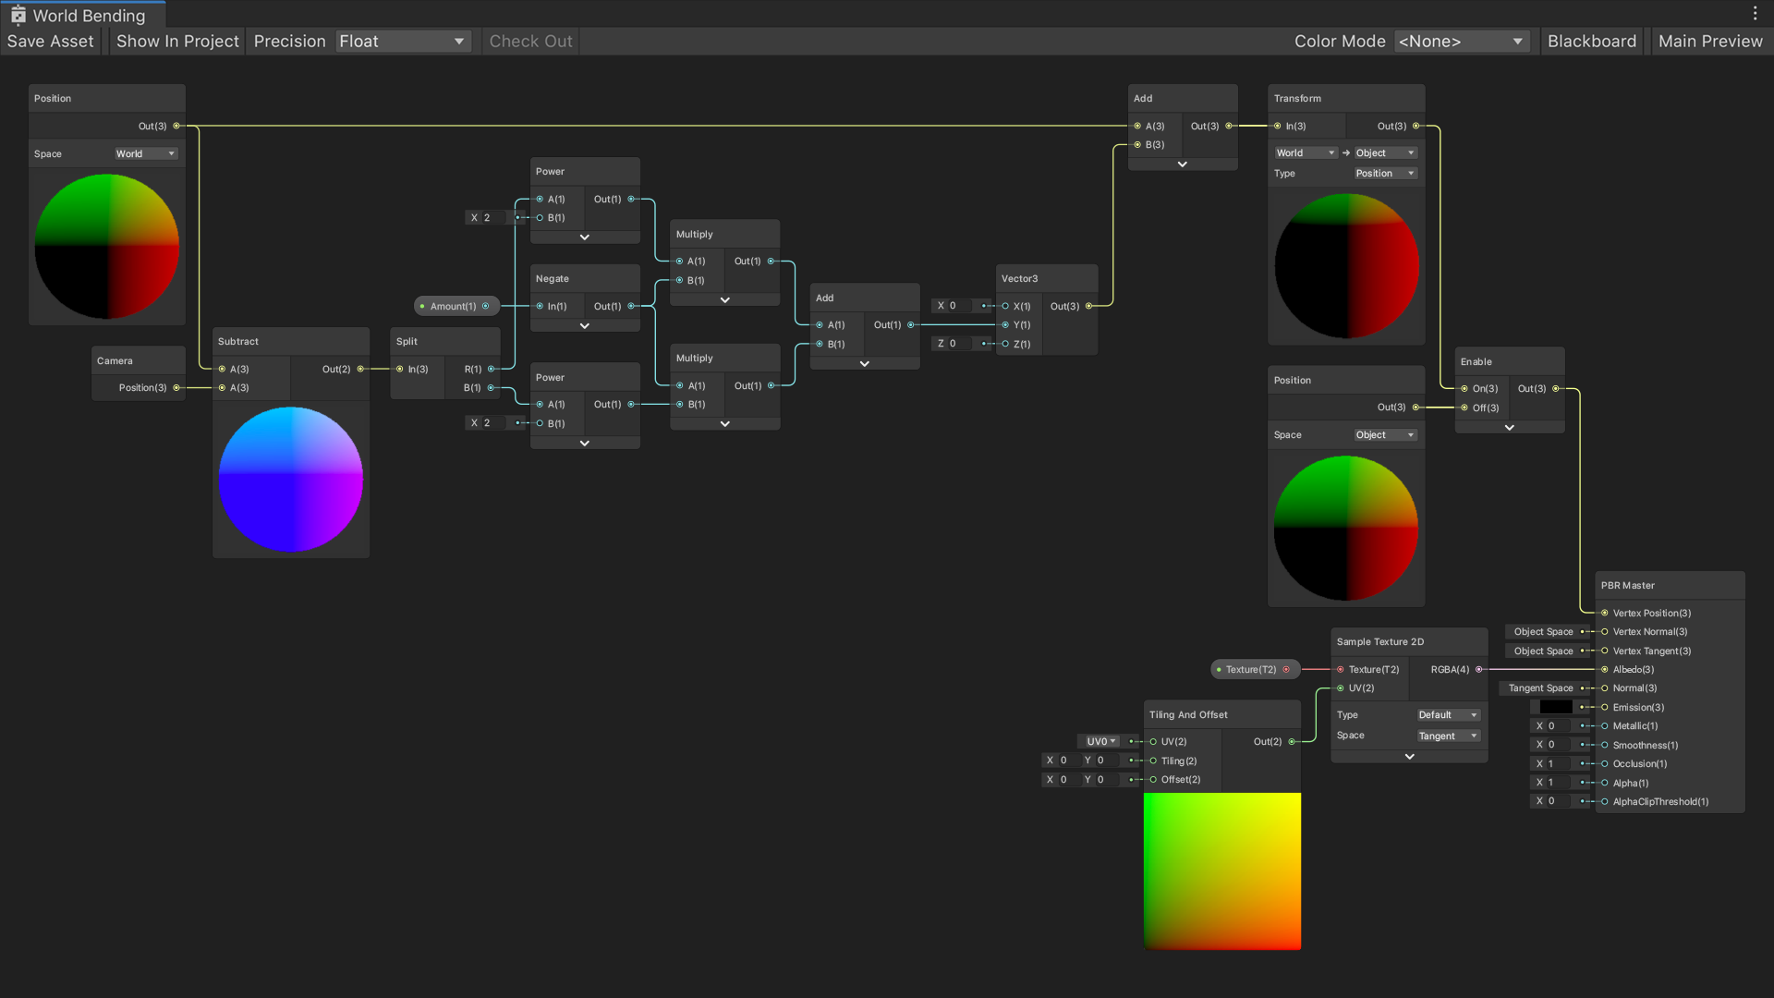The width and height of the screenshot is (1774, 998).
Task: Click Vector3 Out(3) output port
Action: (x=1088, y=306)
